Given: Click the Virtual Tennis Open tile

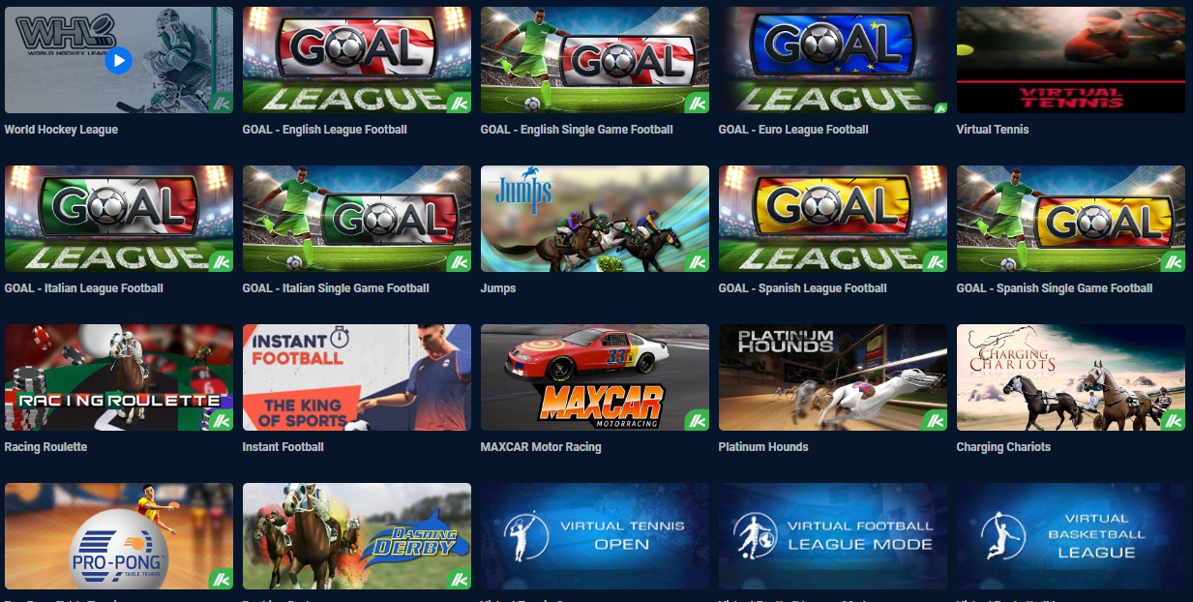Looking at the screenshot, I should click(x=595, y=536).
